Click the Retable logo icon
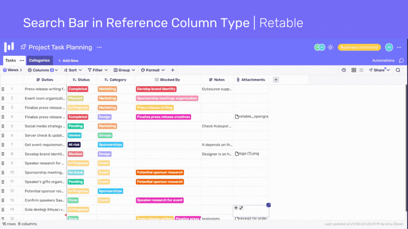 pyautogui.click(x=9, y=47)
